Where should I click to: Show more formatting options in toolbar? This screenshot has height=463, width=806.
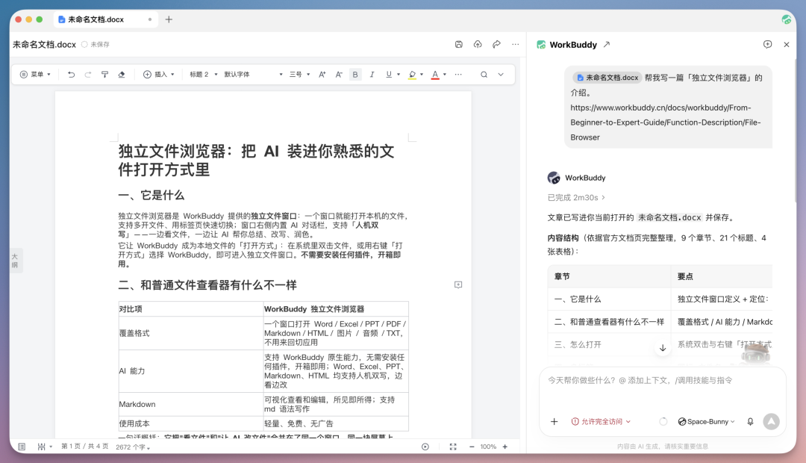458,75
